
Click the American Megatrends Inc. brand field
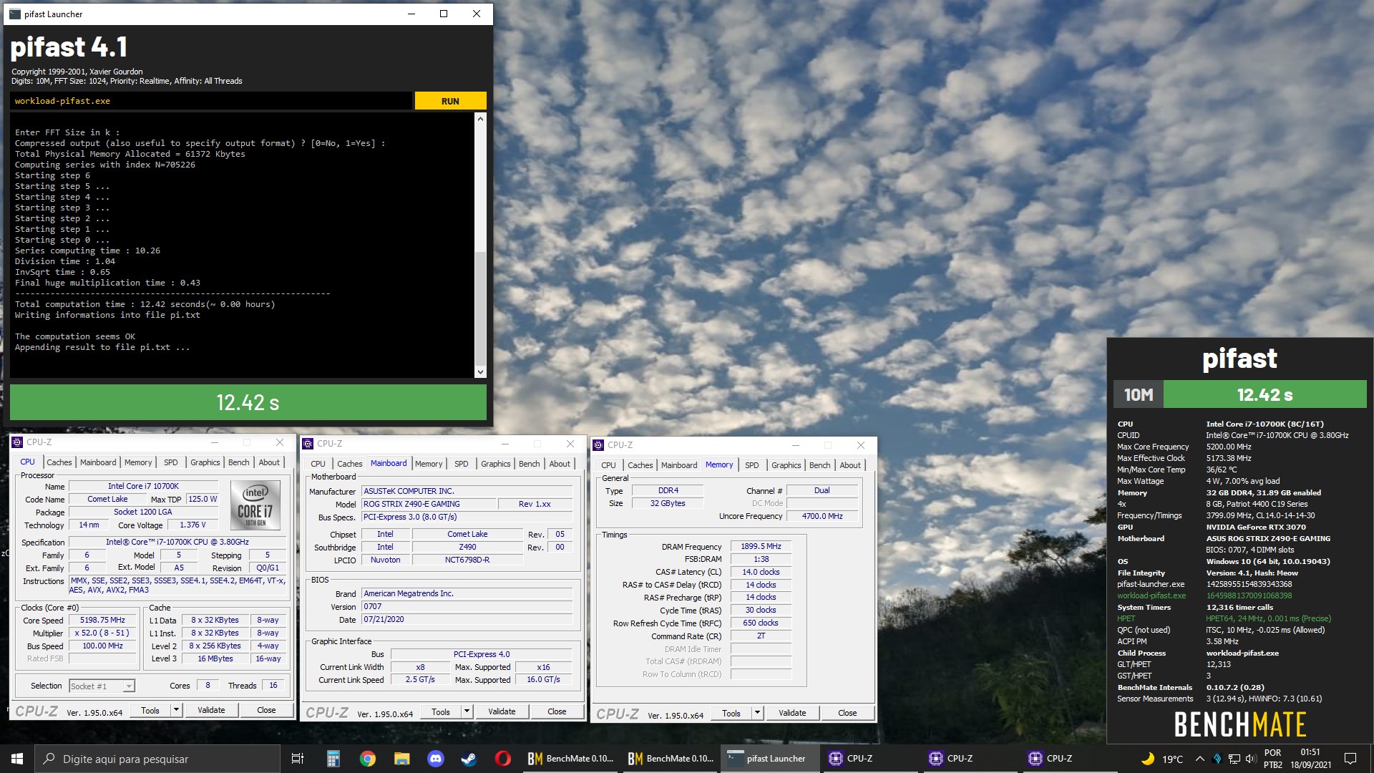(467, 593)
